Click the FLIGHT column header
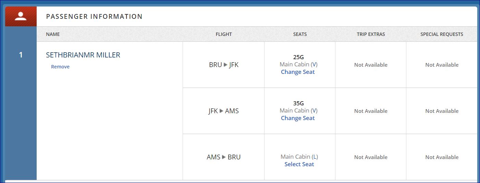Viewport: 480px width, 183px height. click(224, 34)
